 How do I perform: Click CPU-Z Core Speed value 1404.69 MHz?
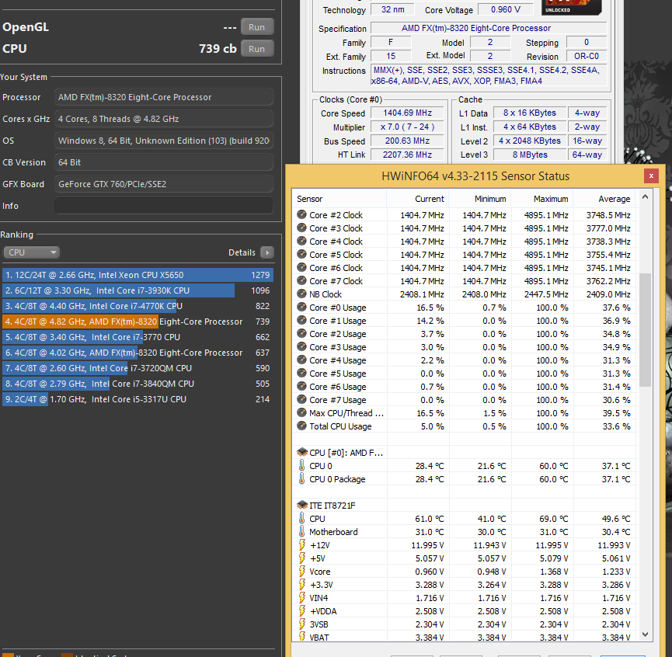pos(407,113)
